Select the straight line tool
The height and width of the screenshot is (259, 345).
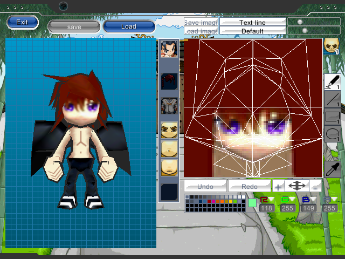(332, 99)
